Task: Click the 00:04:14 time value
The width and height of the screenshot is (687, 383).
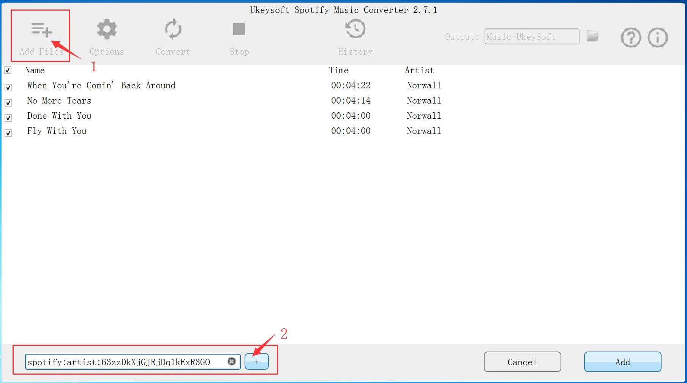Action: 351,100
